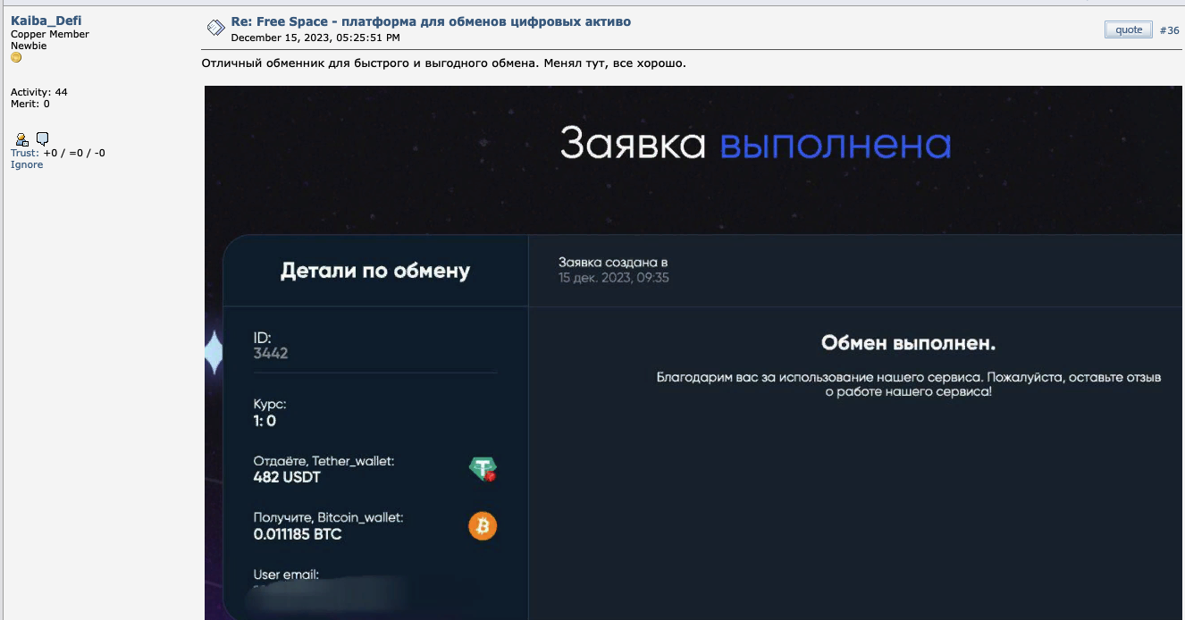Click the orange Bitcoin icon
Screen dimensions: 1185x620
tap(483, 526)
